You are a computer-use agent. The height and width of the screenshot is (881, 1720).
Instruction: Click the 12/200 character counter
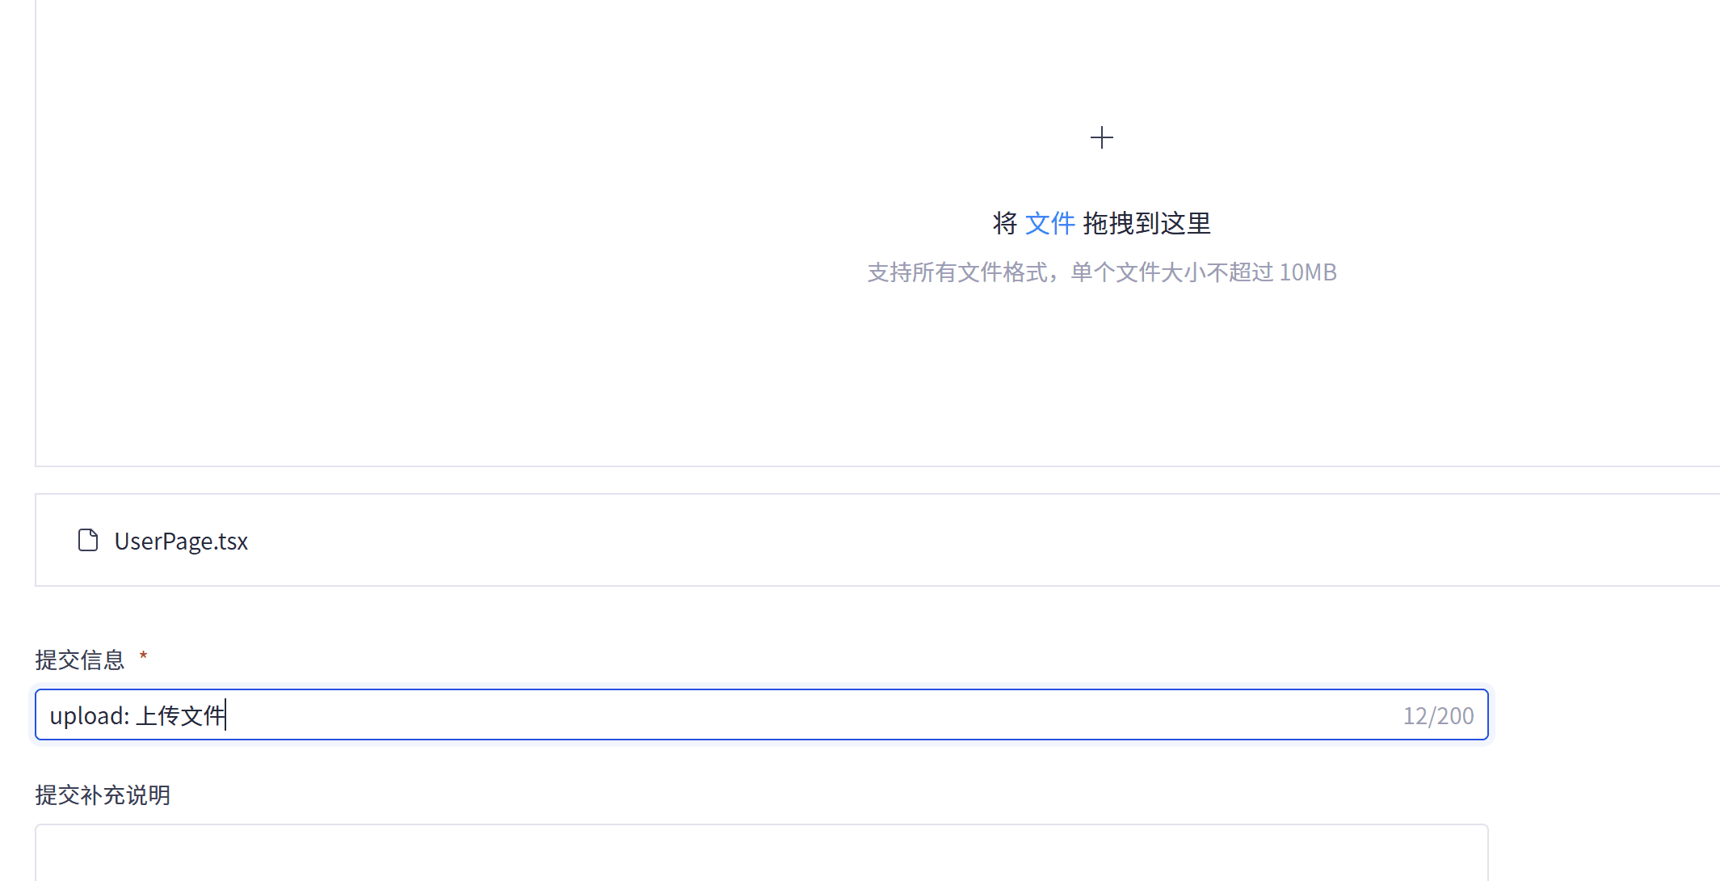point(1438,716)
